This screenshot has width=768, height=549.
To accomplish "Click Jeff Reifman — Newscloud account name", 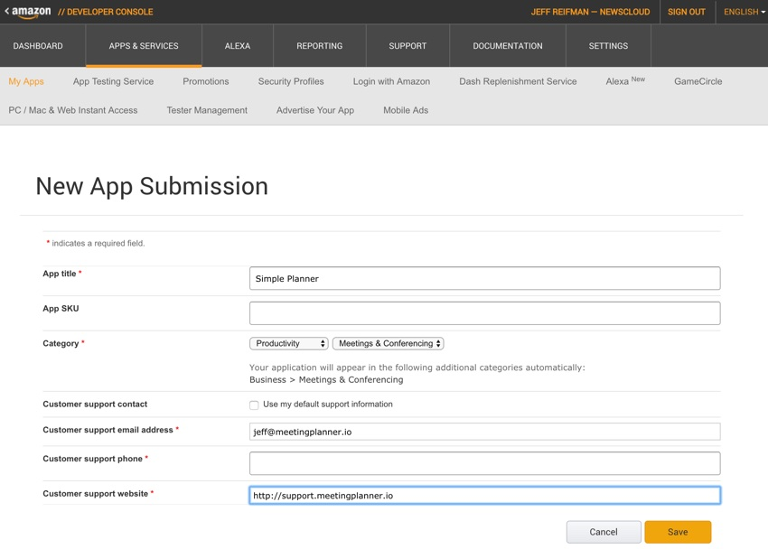I will [x=590, y=12].
